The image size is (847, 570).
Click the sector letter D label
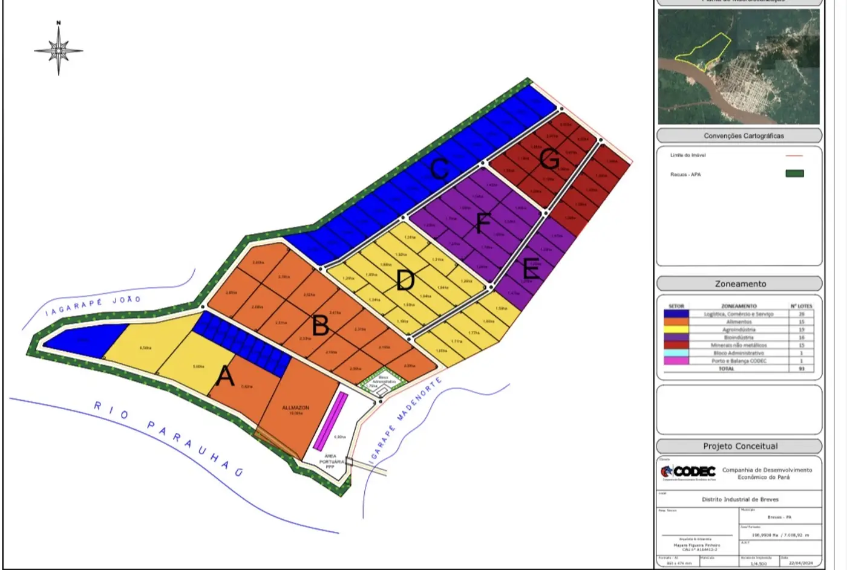[405, 280]
